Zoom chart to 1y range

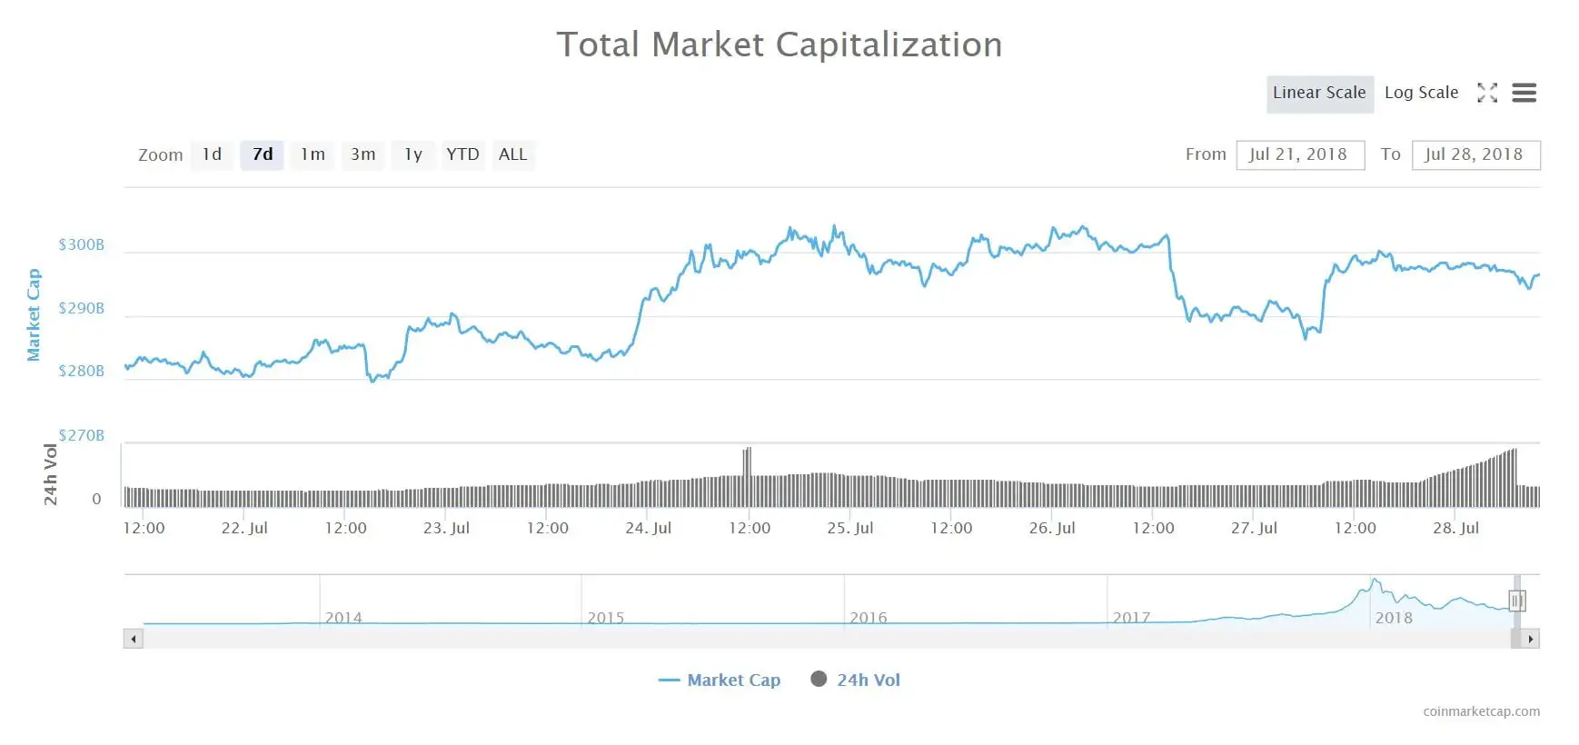[413, 154]
